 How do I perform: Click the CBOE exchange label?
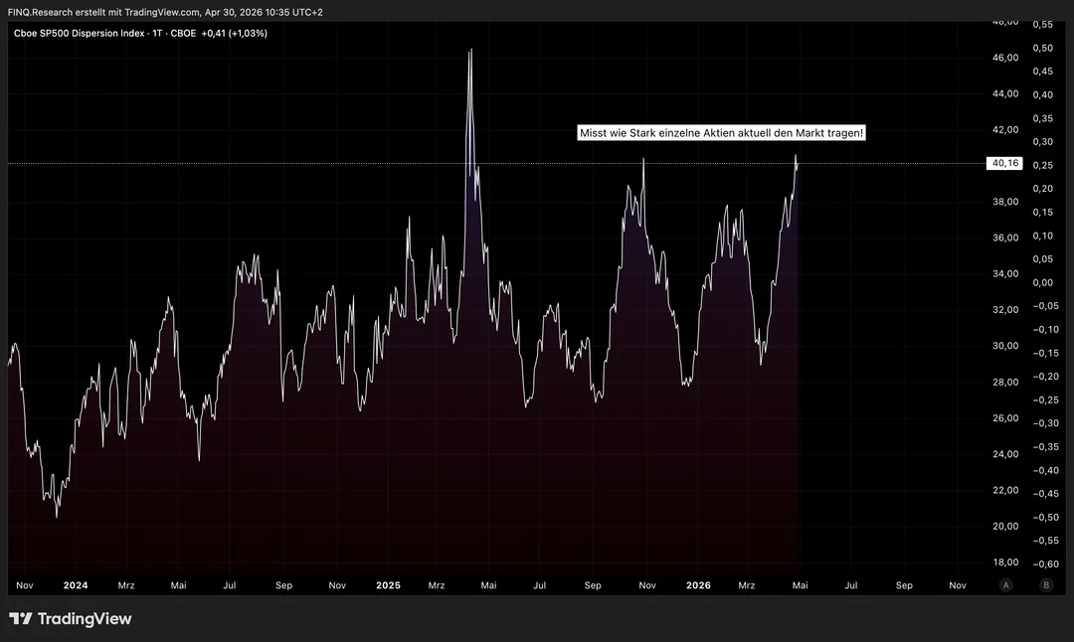pos(183,33)
